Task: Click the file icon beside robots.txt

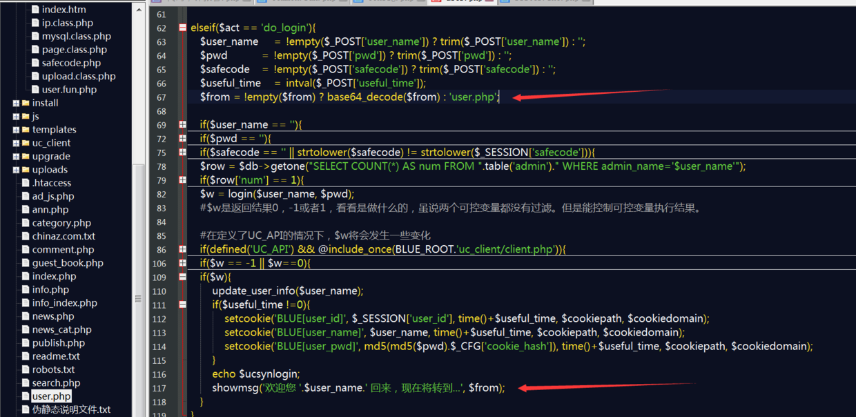Action: 26,369
